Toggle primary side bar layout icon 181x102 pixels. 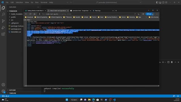157,2
